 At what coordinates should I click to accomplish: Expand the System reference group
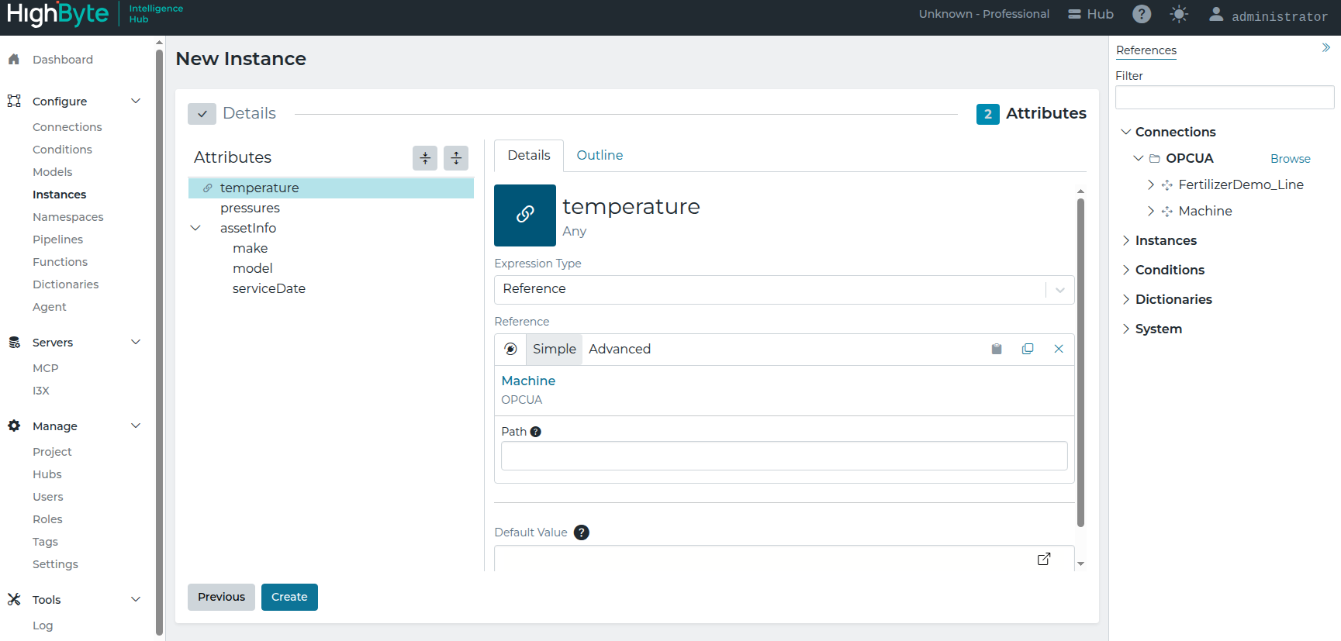click(1125, 329)
